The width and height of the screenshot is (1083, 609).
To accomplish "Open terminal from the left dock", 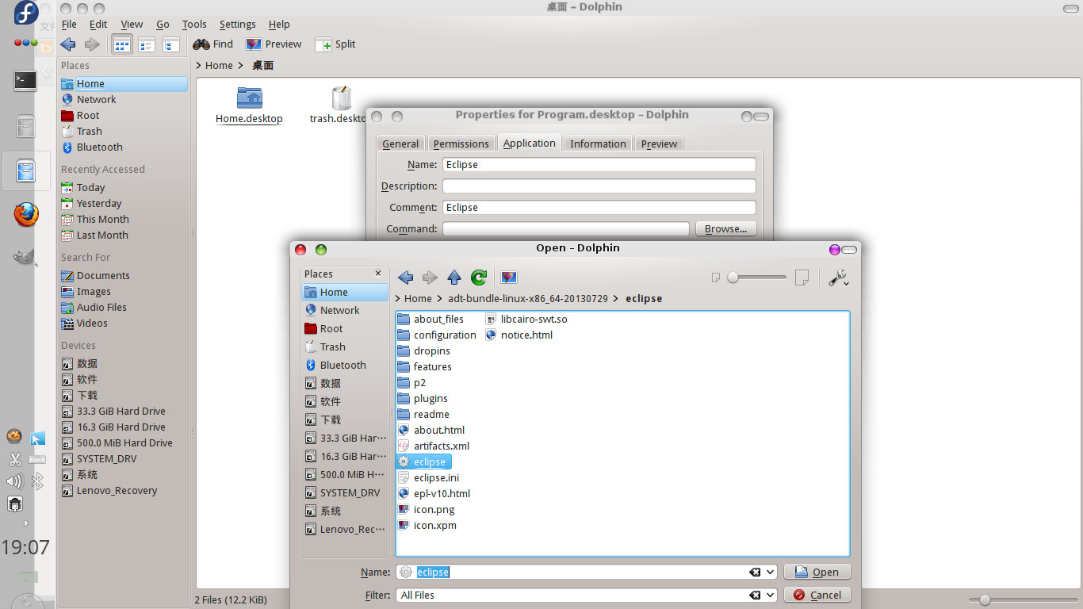I will tap(25, 80).
